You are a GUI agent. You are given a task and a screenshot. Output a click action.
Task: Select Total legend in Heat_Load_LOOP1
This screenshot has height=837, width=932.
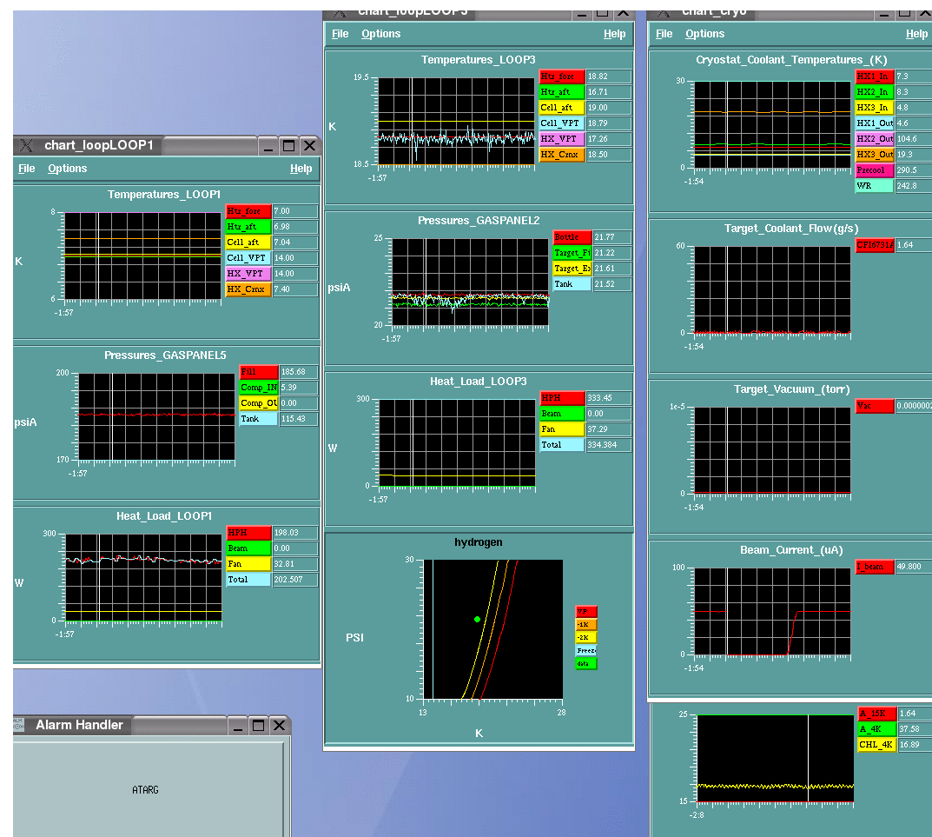pyautogui.click(x=248, y=580)
